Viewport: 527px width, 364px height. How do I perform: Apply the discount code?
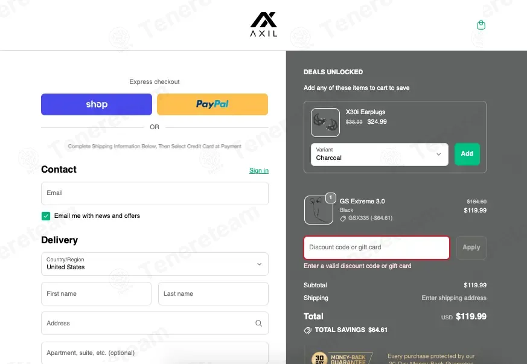pyautogui.click(x=471, y=247)
